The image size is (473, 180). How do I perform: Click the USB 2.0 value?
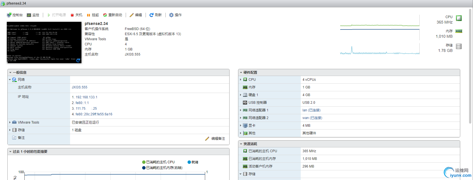coord(309,103)
